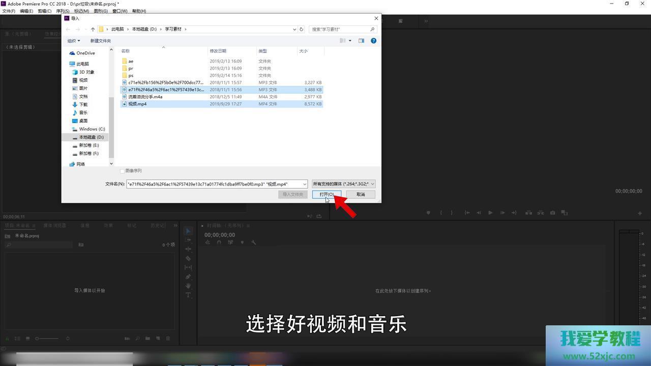This screenshot has width=651, height=366.
Task: Select the Type tool in the timeline toolbar
Action: [188, 294]
